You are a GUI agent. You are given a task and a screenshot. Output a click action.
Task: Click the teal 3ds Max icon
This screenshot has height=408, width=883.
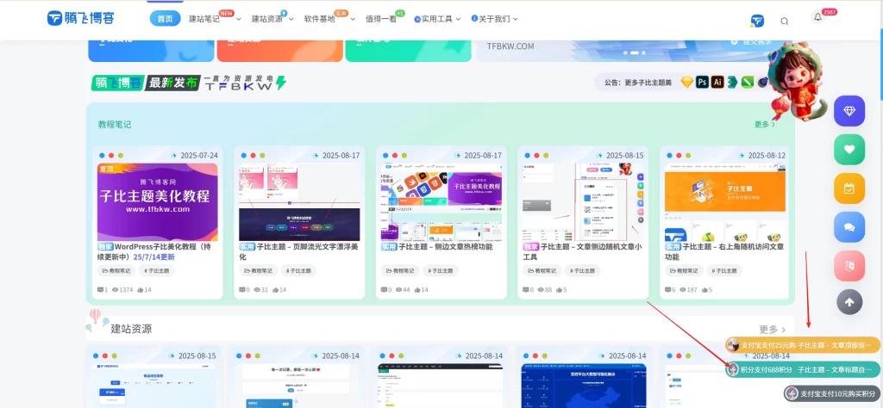(x=732, y=82)
